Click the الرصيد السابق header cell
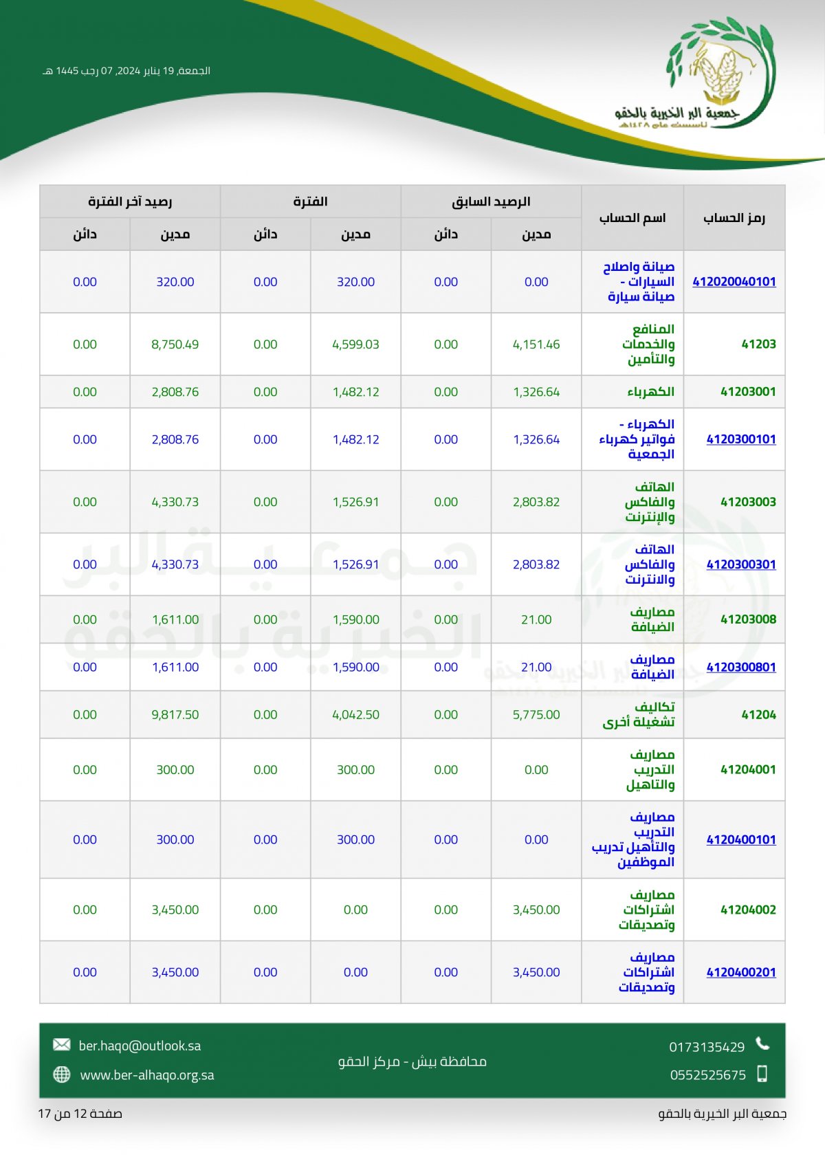The image size is (825, 1166). (491, 201)
